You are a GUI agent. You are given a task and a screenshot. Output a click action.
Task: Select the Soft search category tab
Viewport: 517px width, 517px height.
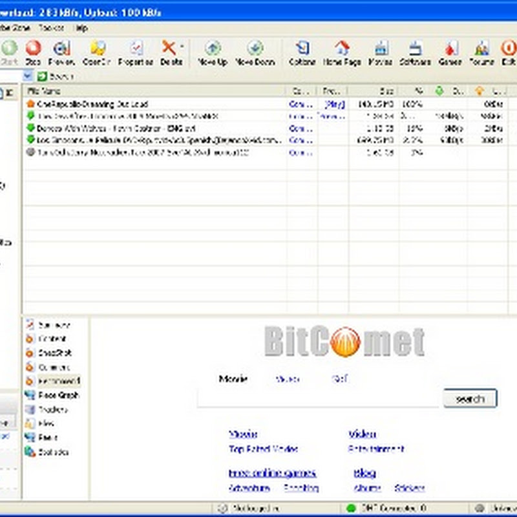click(x=340, y=379)
